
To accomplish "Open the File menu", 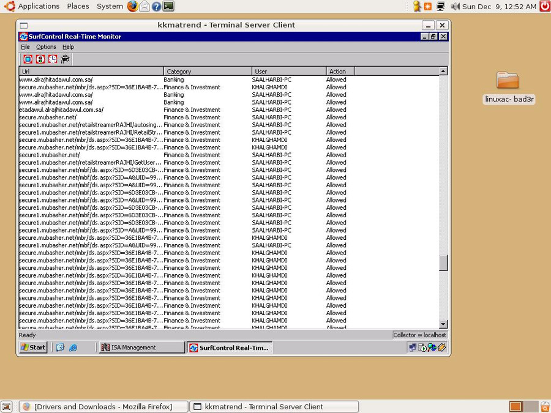I will (x=25, y=47).
